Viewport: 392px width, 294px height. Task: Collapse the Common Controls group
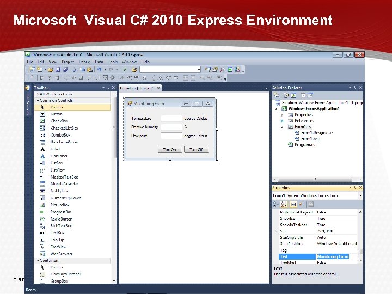click(x=38, y=100)
